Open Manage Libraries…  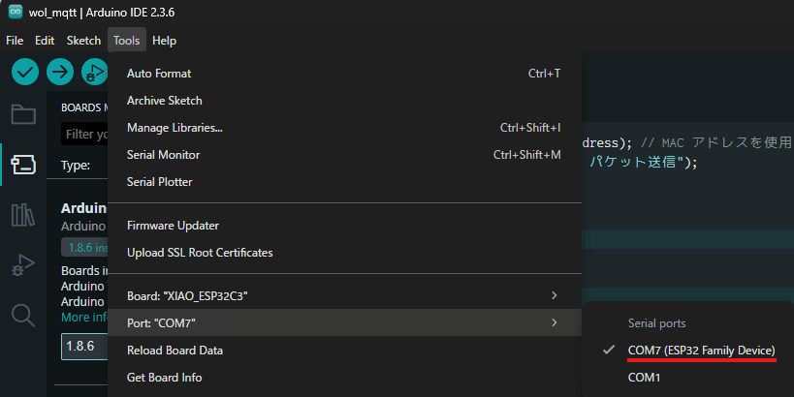point(344,128)
